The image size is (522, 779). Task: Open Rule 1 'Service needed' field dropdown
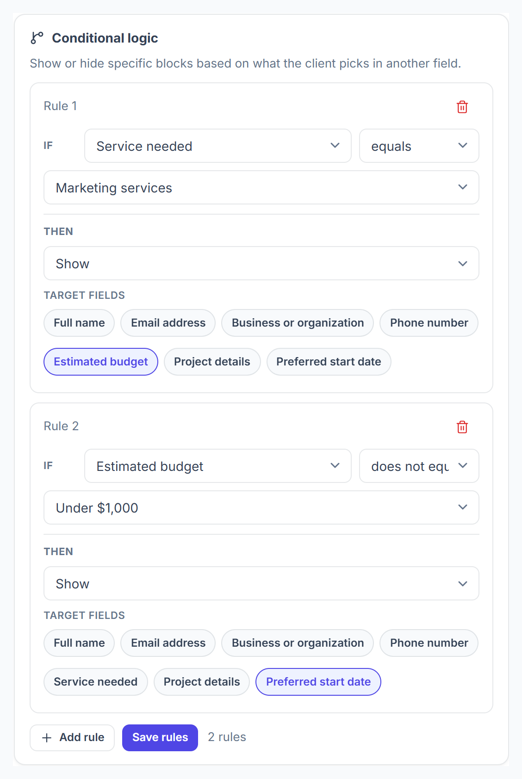218,146
